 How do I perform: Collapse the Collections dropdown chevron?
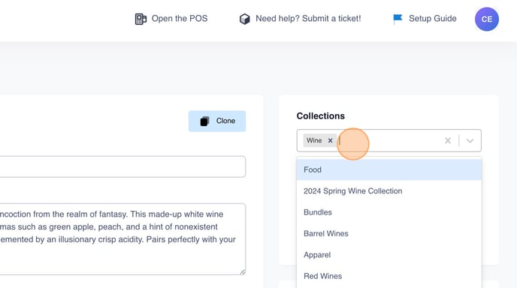click(x=470, y=140)
